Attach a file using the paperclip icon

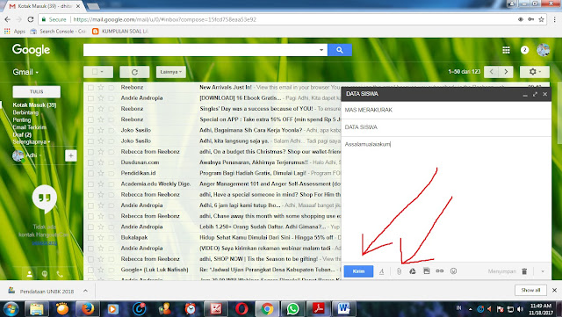click(399, 271)
